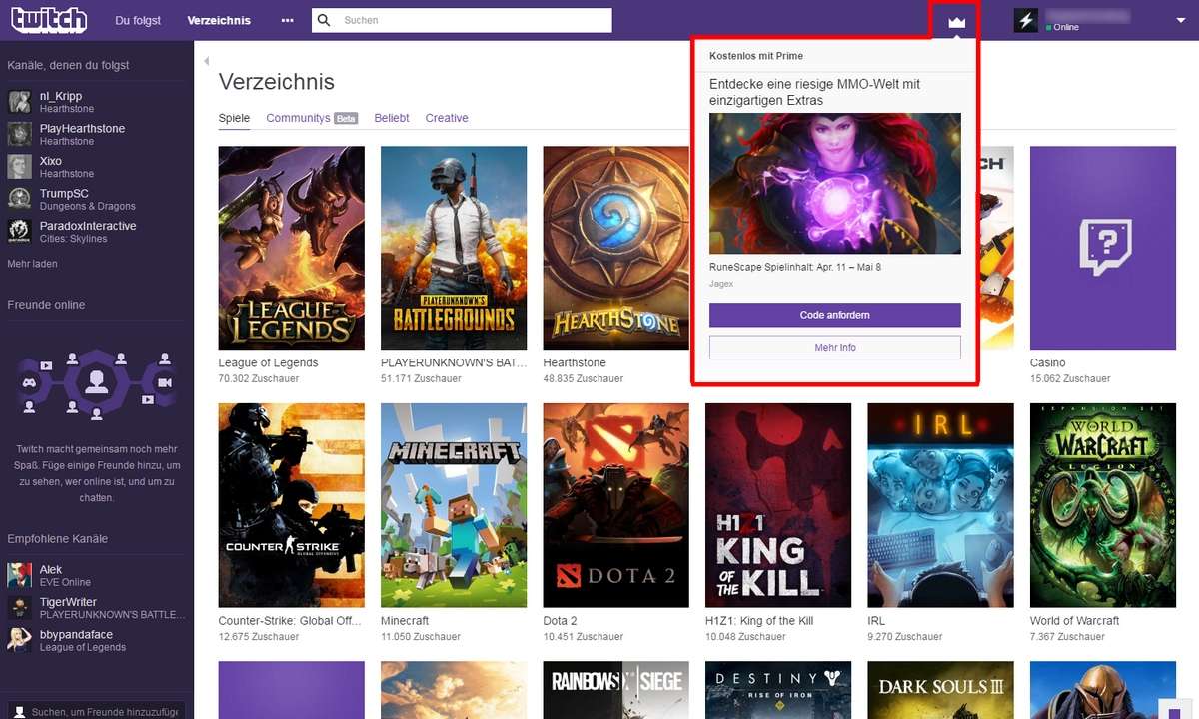Click the 70.302 Zuschauer count

pos(259,379)
